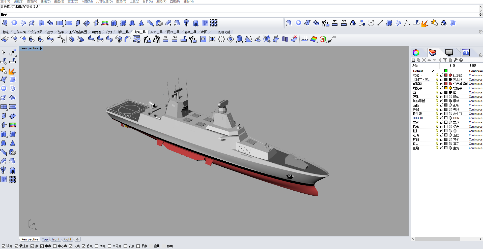Viewport: 483px width, 249px height.
Task: Click 主炮 layer Continuous linetype dropdown
Action: pos(475,148)
